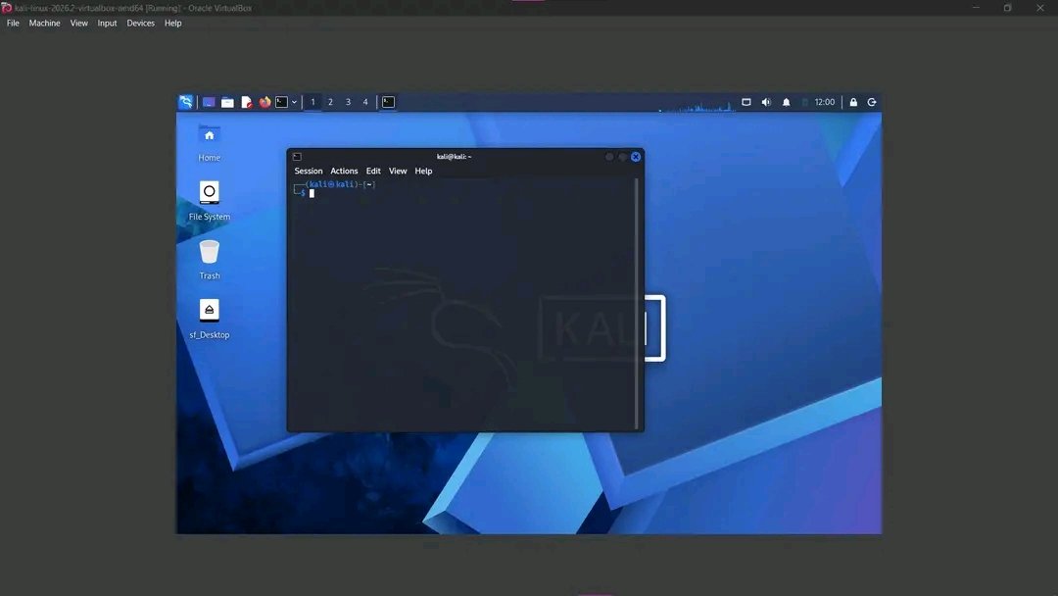The width and height of the screenshot is (1058, 596).
Task: Open the Home desktop icon
Action: point(210,143)
